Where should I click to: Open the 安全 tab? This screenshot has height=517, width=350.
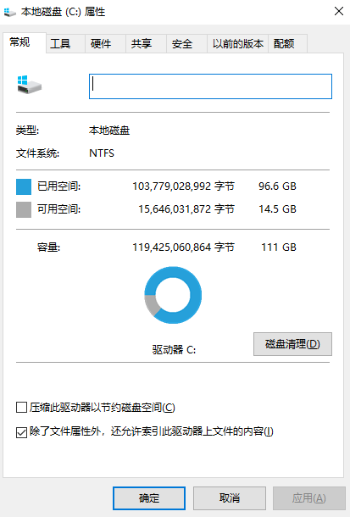186,43
